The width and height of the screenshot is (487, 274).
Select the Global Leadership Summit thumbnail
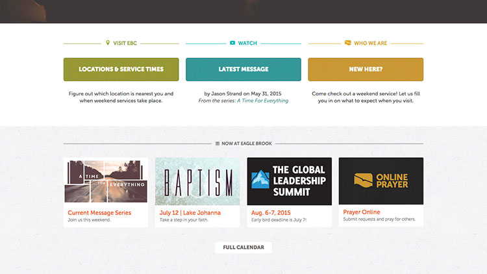290,181
